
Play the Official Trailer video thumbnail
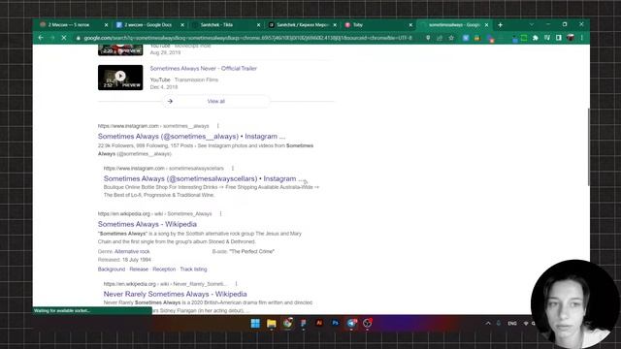(x=120, y=78)
